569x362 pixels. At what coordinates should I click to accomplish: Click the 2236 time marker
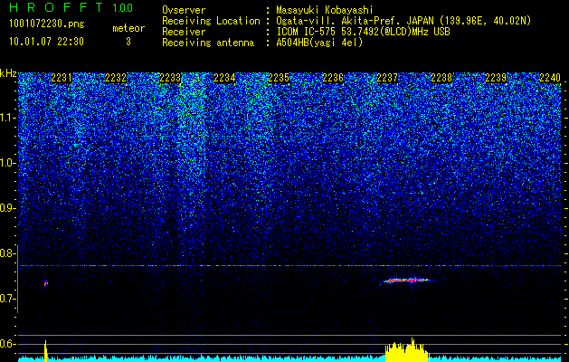(x=333, y=78)
